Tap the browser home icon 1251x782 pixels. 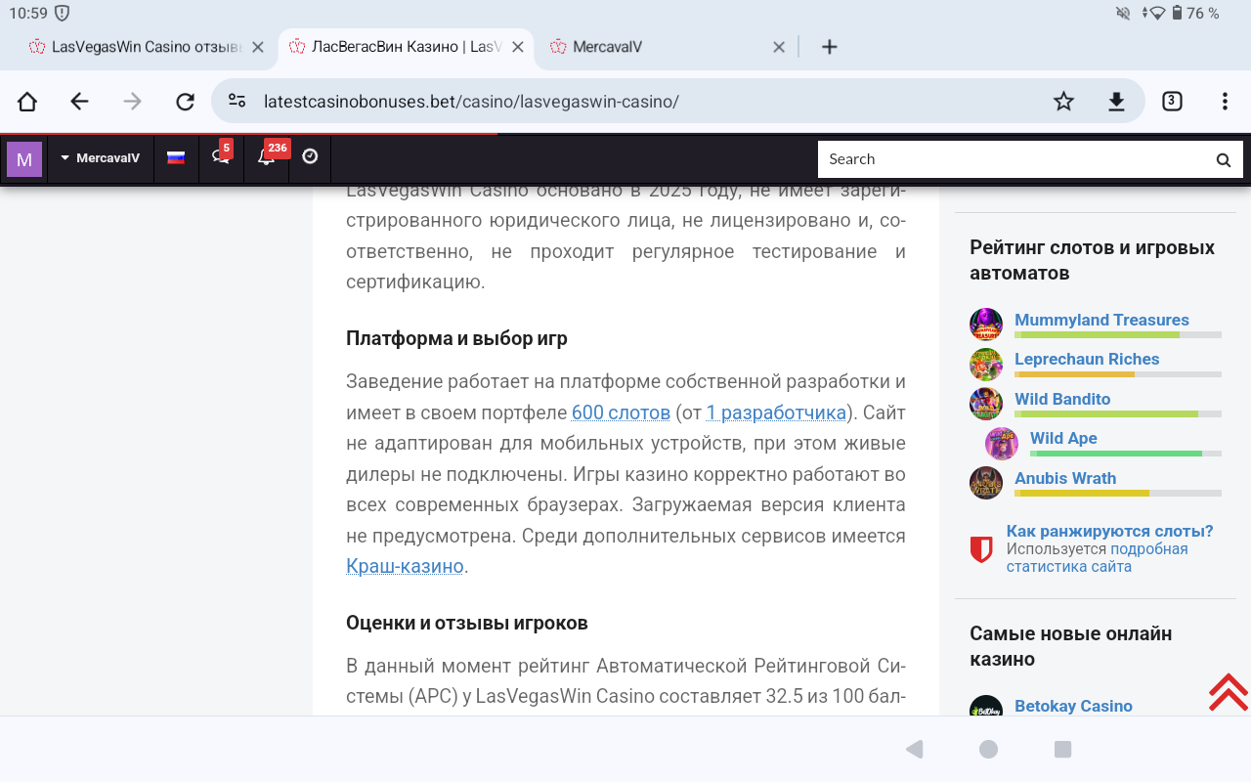tap(27, 102)
